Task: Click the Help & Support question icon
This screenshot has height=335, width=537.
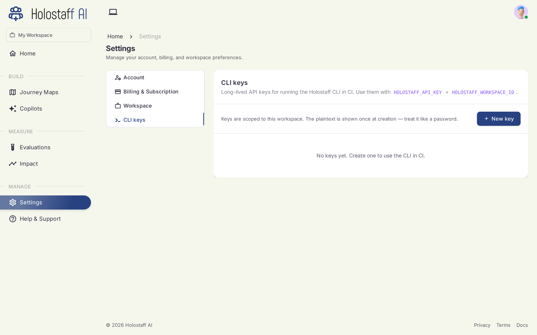Action: pos(13,219)
